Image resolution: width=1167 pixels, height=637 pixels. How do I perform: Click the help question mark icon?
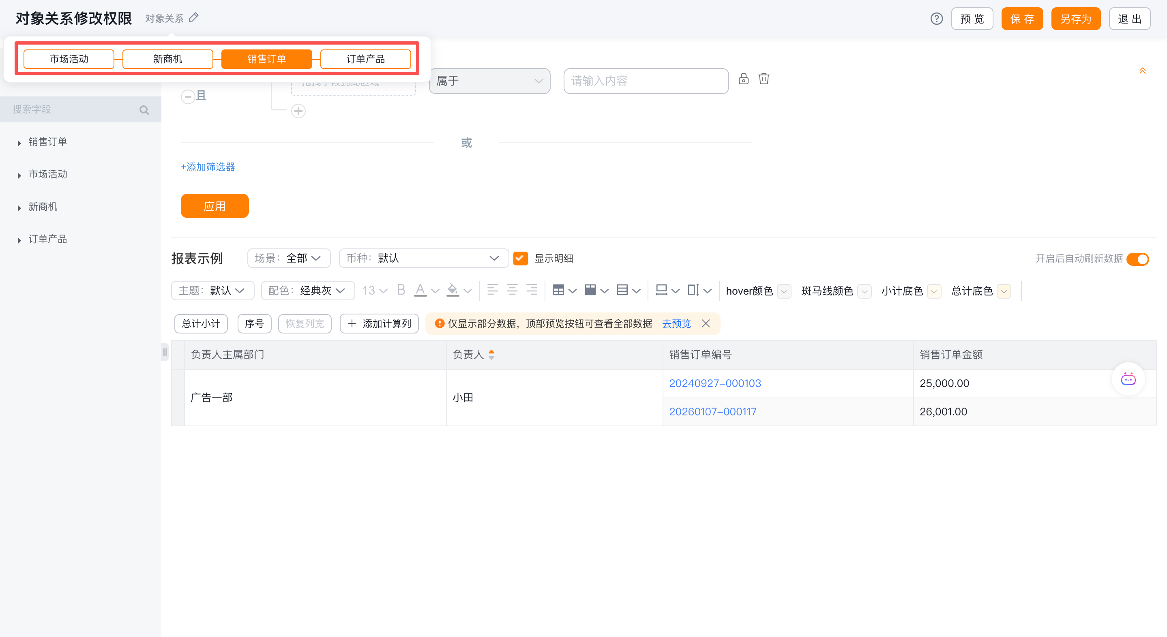pos(936,19)
